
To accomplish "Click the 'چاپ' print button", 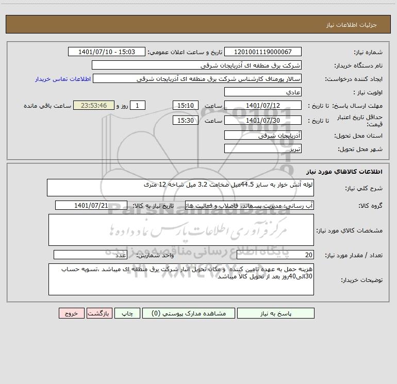I will pos(127,313).
